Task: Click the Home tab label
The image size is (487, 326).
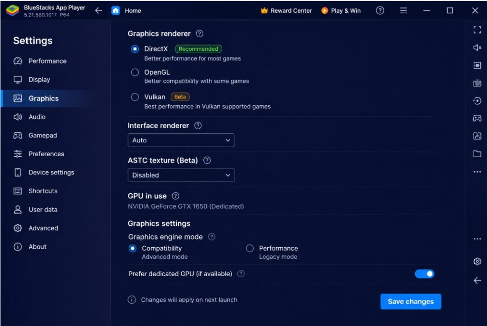Action: point(133,10)
